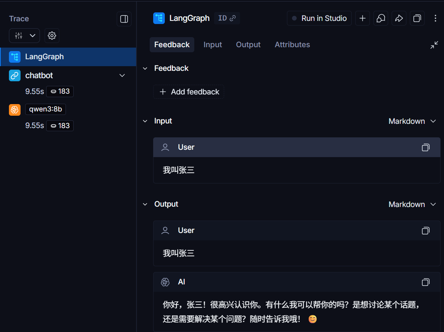Open trace settings gear icon
444x332 pixels.
[52, 36]
